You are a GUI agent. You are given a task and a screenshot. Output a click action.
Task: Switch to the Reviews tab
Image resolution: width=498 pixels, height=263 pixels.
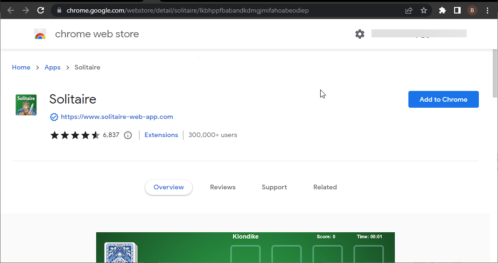223,187
